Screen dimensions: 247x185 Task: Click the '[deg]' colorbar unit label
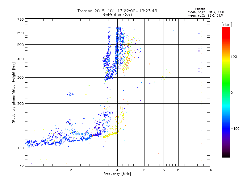pyautogui.click(x=227, y=25)
